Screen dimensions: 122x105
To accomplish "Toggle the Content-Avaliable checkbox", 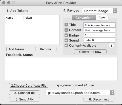I will [66, 45].
